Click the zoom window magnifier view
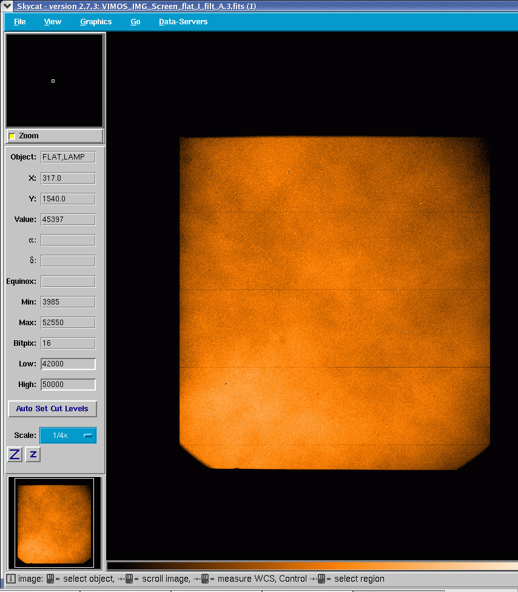Viewport: 518px width, 592px height. coord(55,81)
